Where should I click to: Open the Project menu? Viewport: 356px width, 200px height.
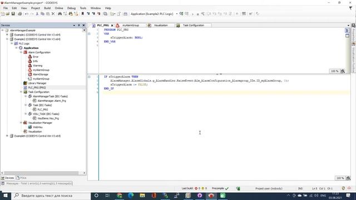coord(36,8)
